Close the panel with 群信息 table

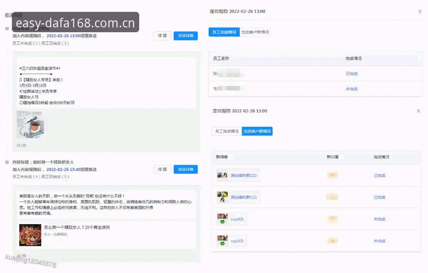418,111
